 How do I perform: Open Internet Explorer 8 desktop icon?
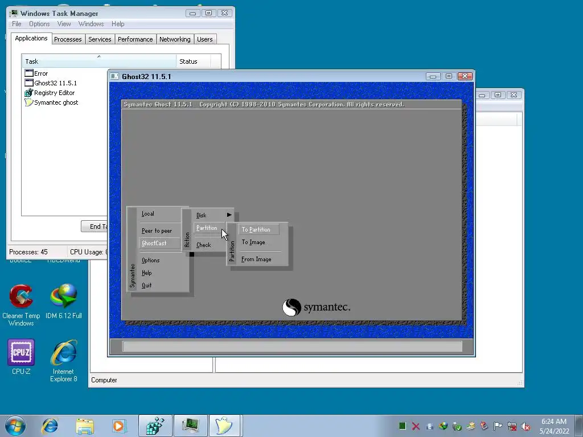[x=64, y=361]
